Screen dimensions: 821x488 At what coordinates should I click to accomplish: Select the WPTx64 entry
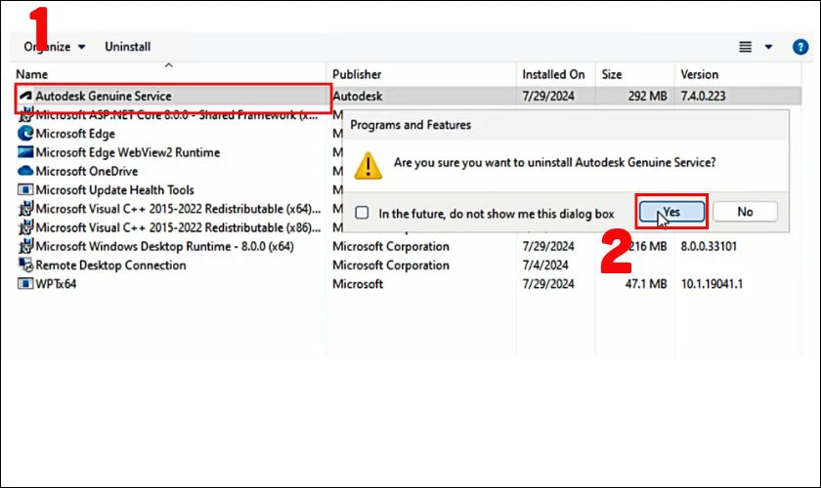[x=56, y=284]
